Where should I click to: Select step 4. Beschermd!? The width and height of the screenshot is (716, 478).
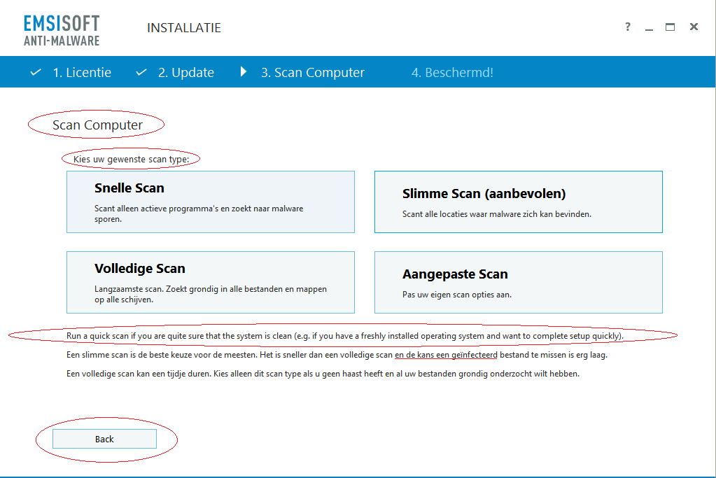click(x=452, y=72)
